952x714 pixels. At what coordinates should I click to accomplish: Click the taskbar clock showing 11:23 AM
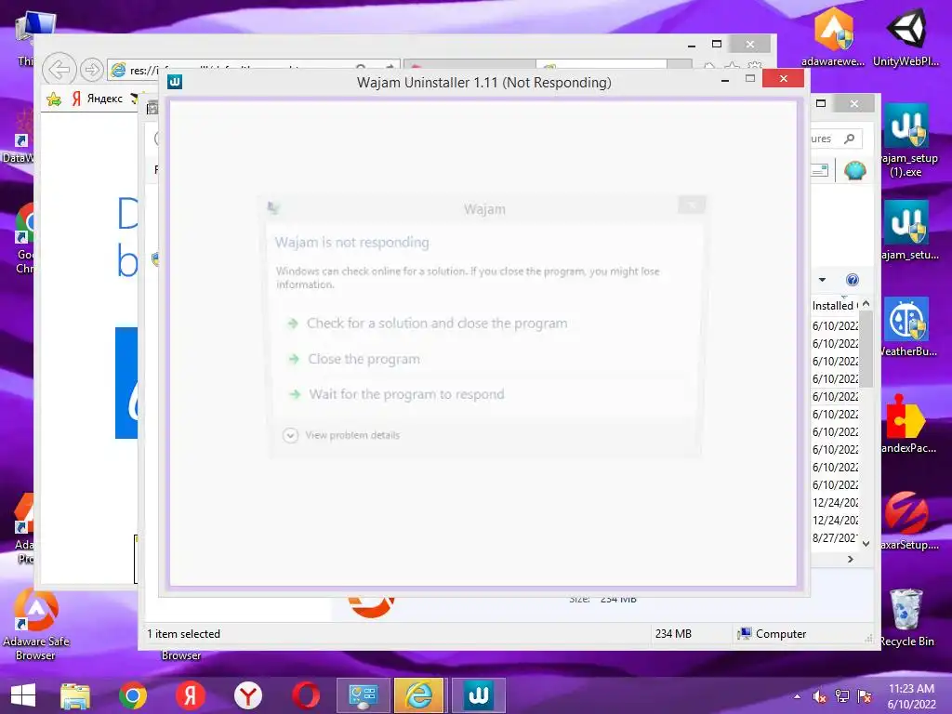pos(911,696)
